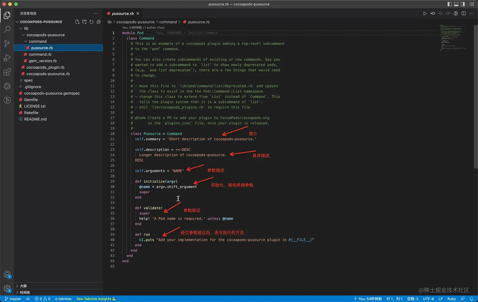Open the Extensions view
The width and height of the screenshot is (478, 302).
(x=7, y=72)
